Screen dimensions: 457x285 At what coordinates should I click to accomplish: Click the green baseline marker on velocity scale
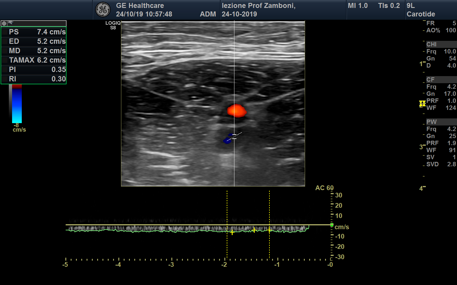click(x=332, y=225)
